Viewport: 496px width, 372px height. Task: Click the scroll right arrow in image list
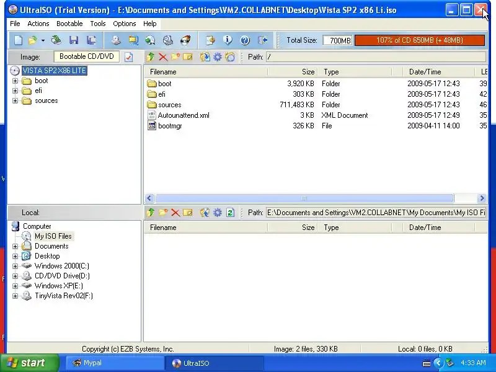point(482,198)
